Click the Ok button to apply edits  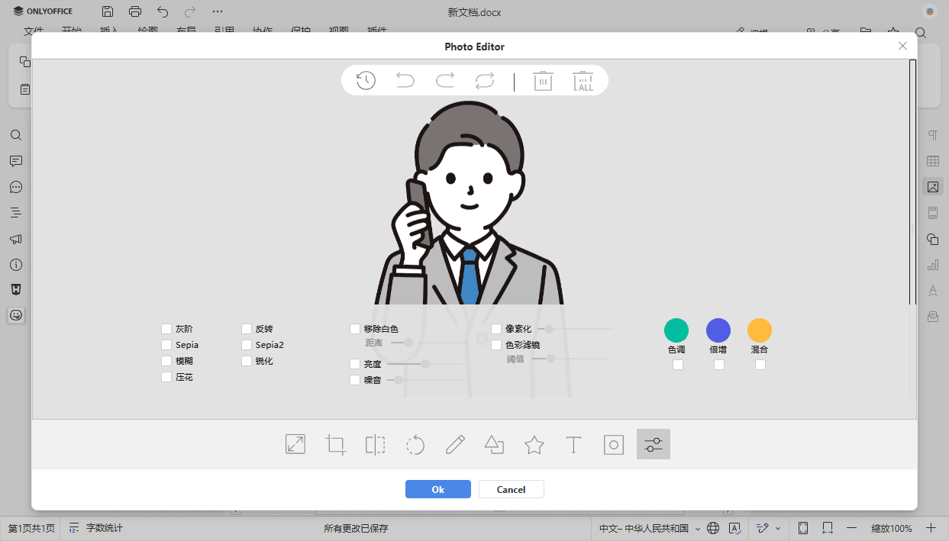pyautogui.click(x=437, y=489)
